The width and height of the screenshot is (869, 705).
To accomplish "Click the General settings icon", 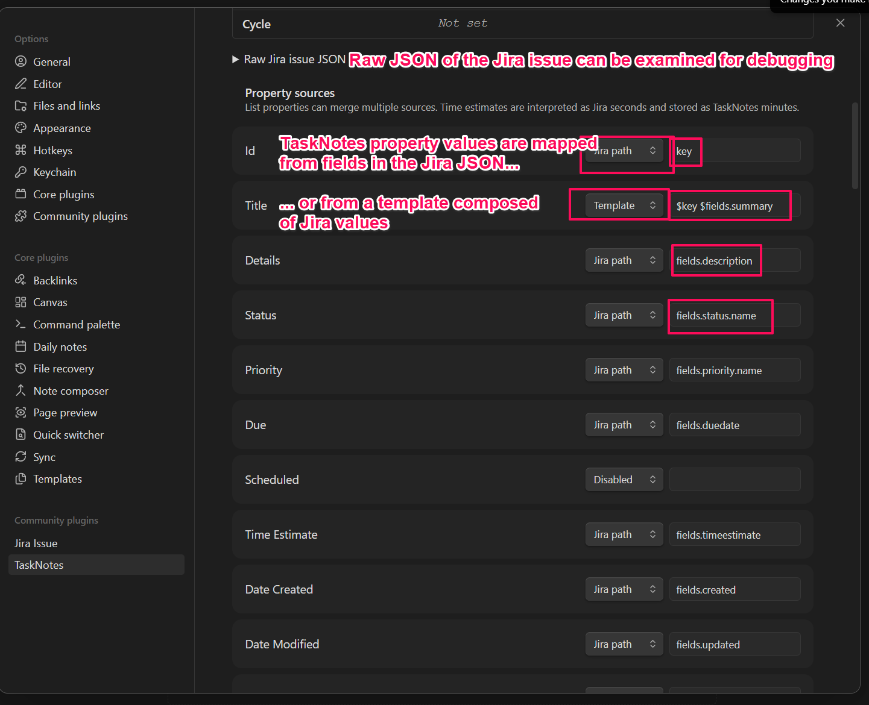I will 21,61.
